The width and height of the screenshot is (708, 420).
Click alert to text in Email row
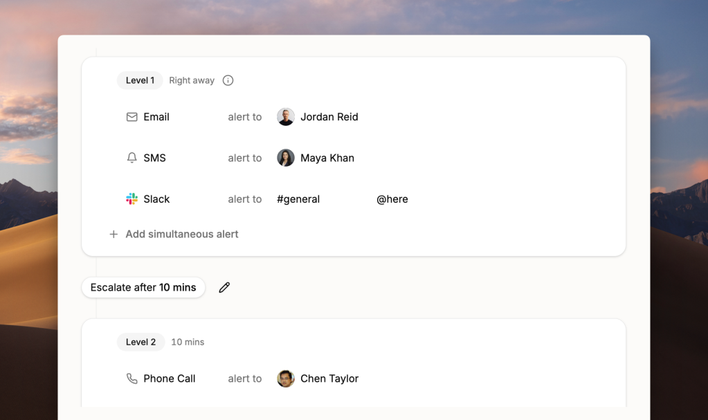245,117
